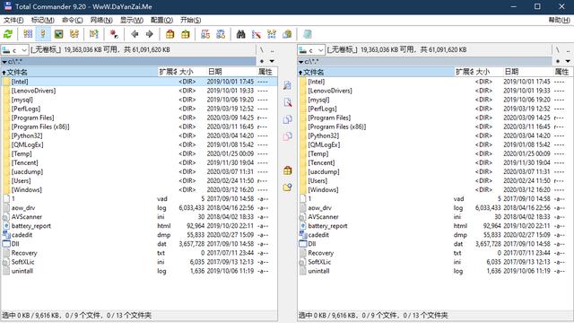Image resolution: width=574 pixels, height=323 pixels.
Task: Open the 网络(N) menu
Action: pos(101,20)
